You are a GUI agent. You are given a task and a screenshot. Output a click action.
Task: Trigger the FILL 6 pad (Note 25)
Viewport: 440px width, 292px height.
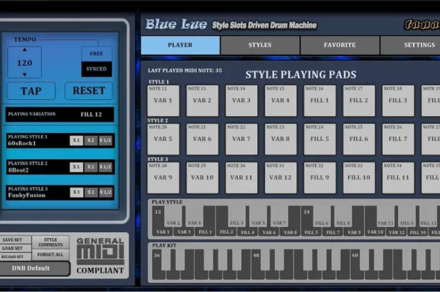coord(359,139)
